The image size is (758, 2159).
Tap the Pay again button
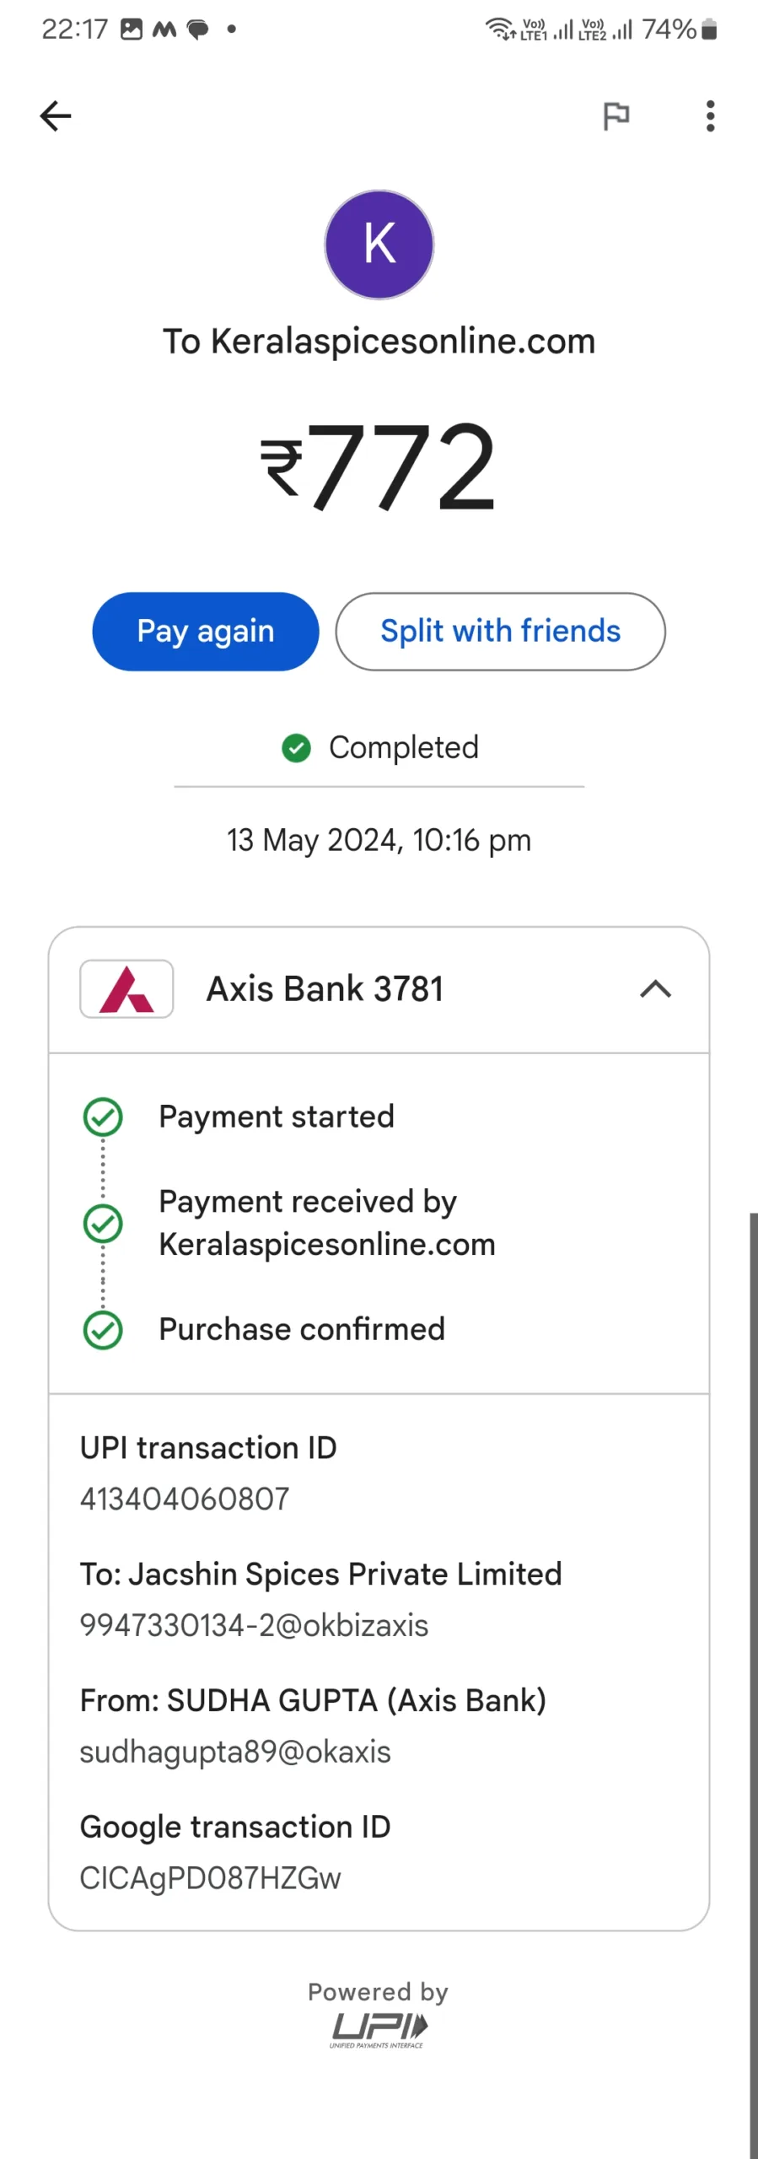[x=206, y=632]
